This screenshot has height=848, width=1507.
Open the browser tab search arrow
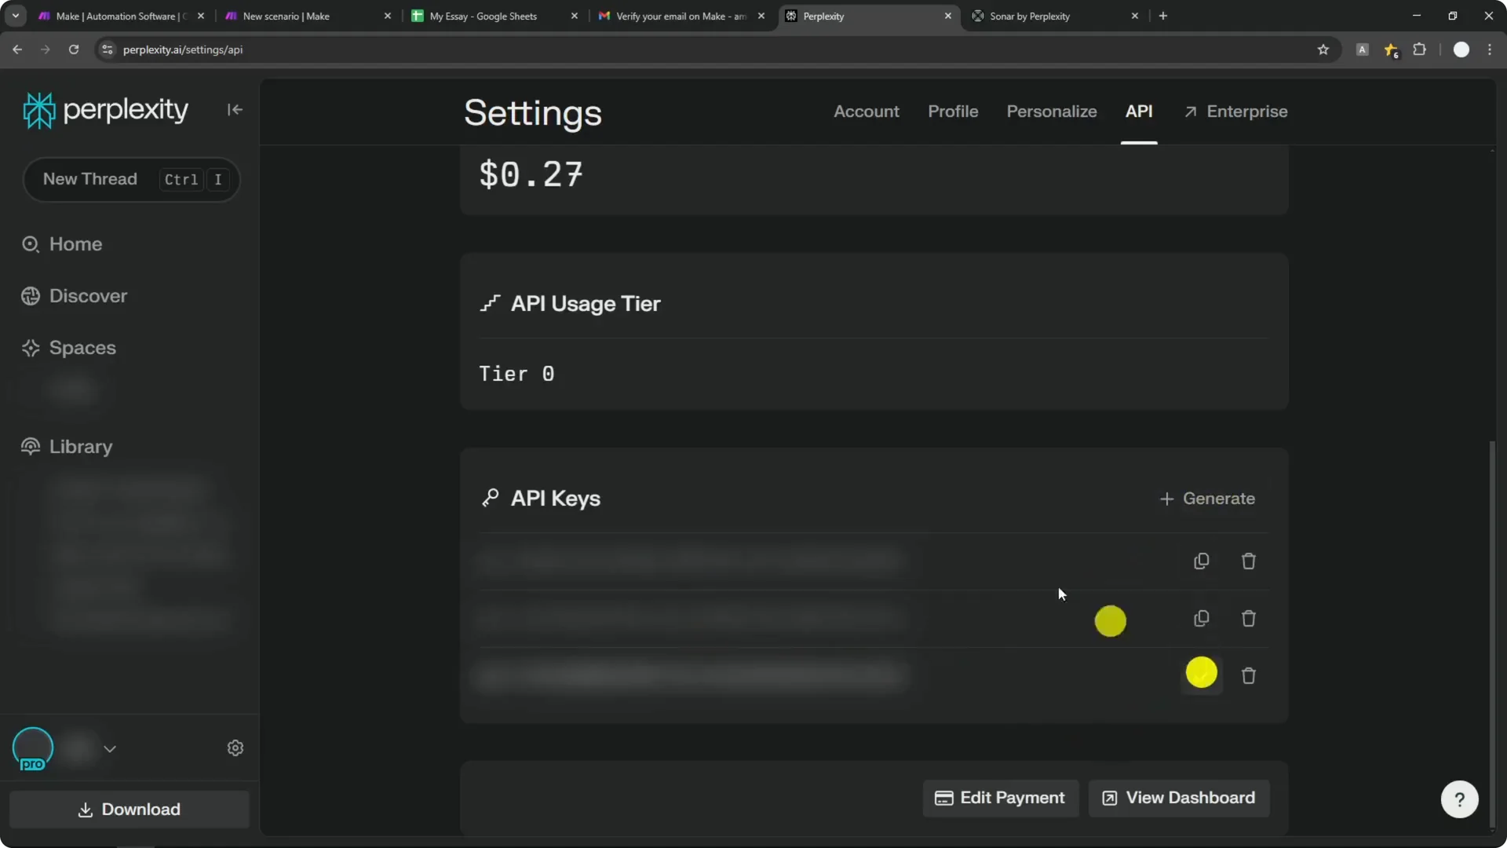[15, 15]
